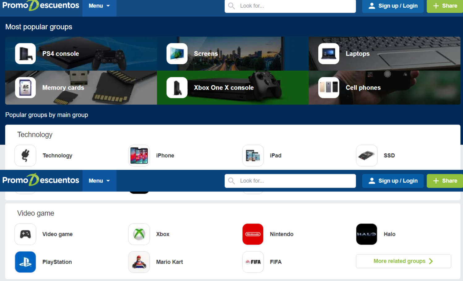Screen dimensions: 463x281
Task: Select the SSD group text
Action: [x=389, y=156]
